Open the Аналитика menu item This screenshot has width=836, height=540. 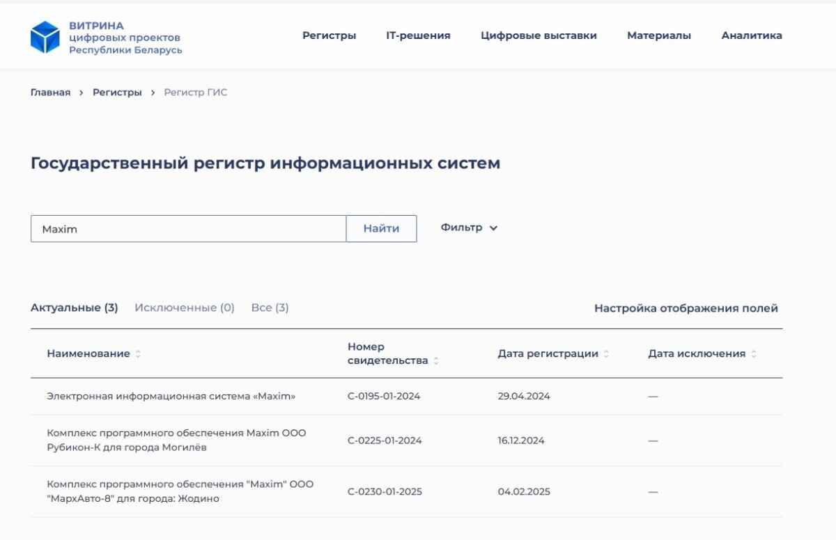752,35
